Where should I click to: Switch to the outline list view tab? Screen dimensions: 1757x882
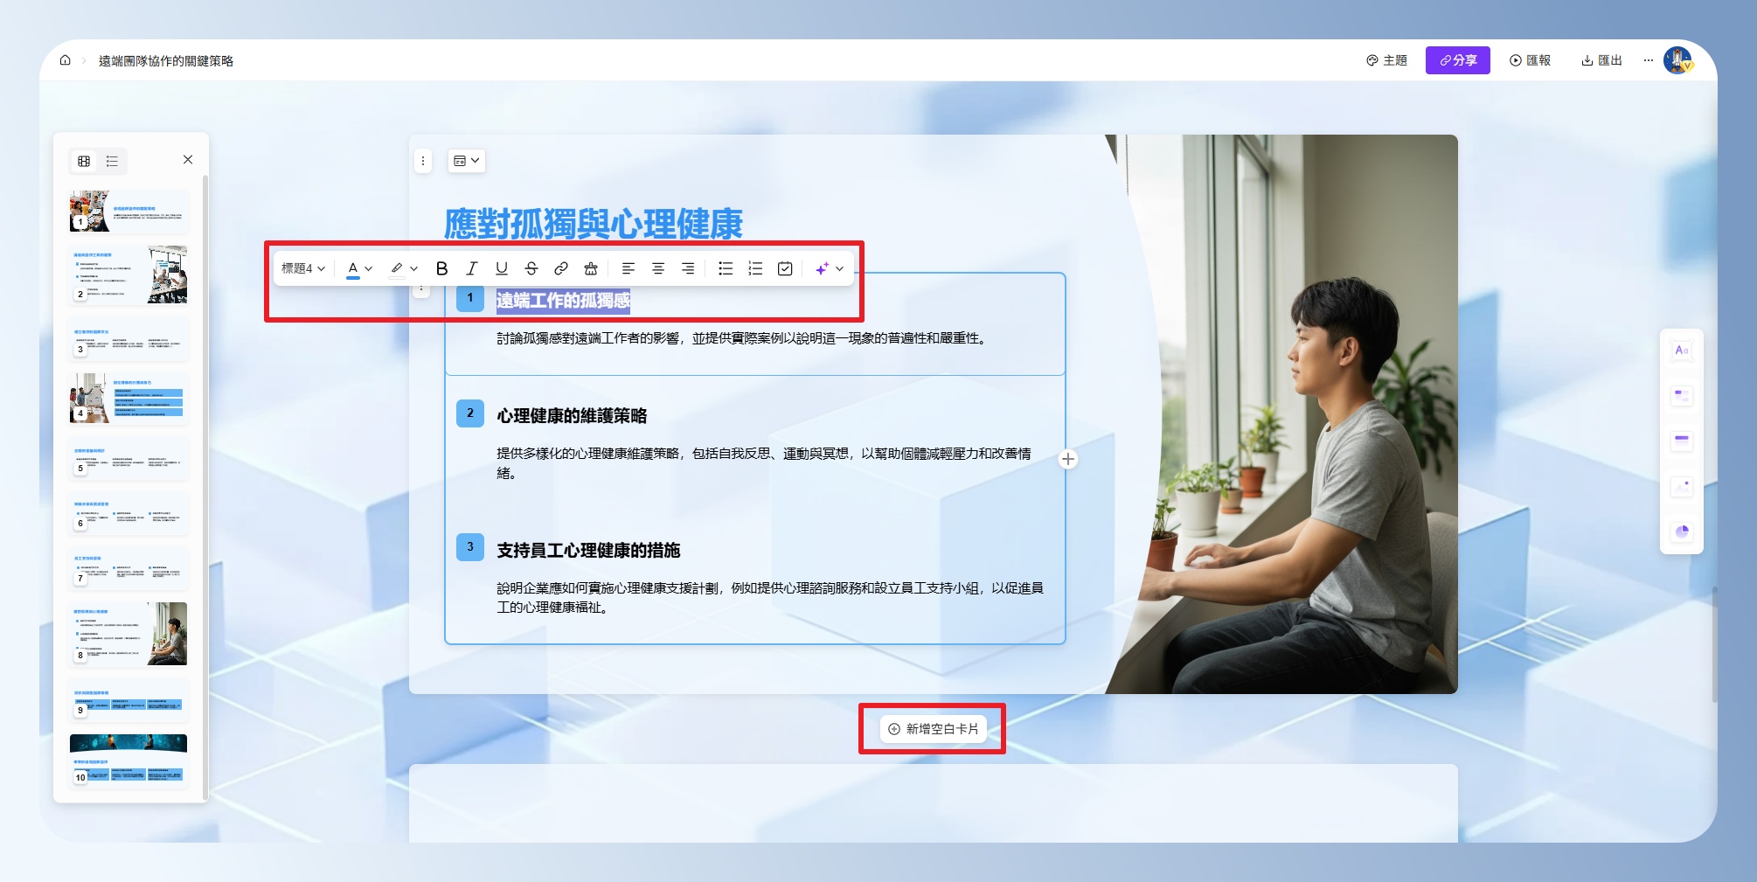click(113, 161)
